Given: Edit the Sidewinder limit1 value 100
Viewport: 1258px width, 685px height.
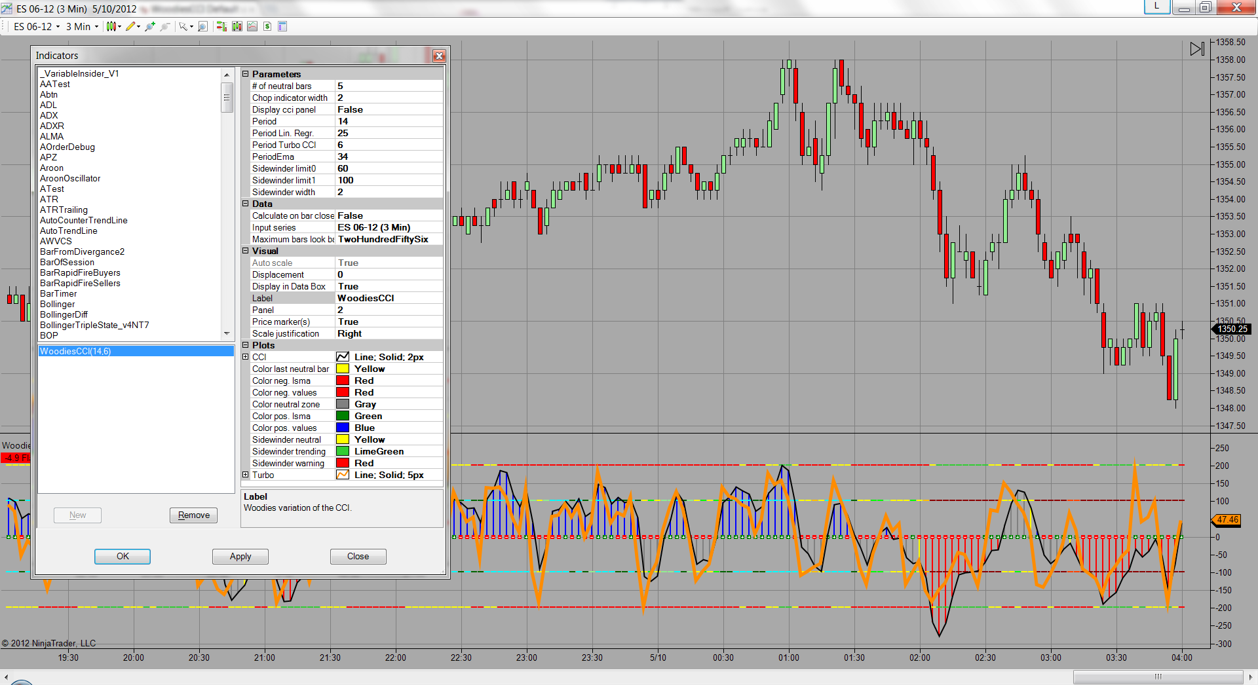Looking at the screenshot, I should coord(389,180).
